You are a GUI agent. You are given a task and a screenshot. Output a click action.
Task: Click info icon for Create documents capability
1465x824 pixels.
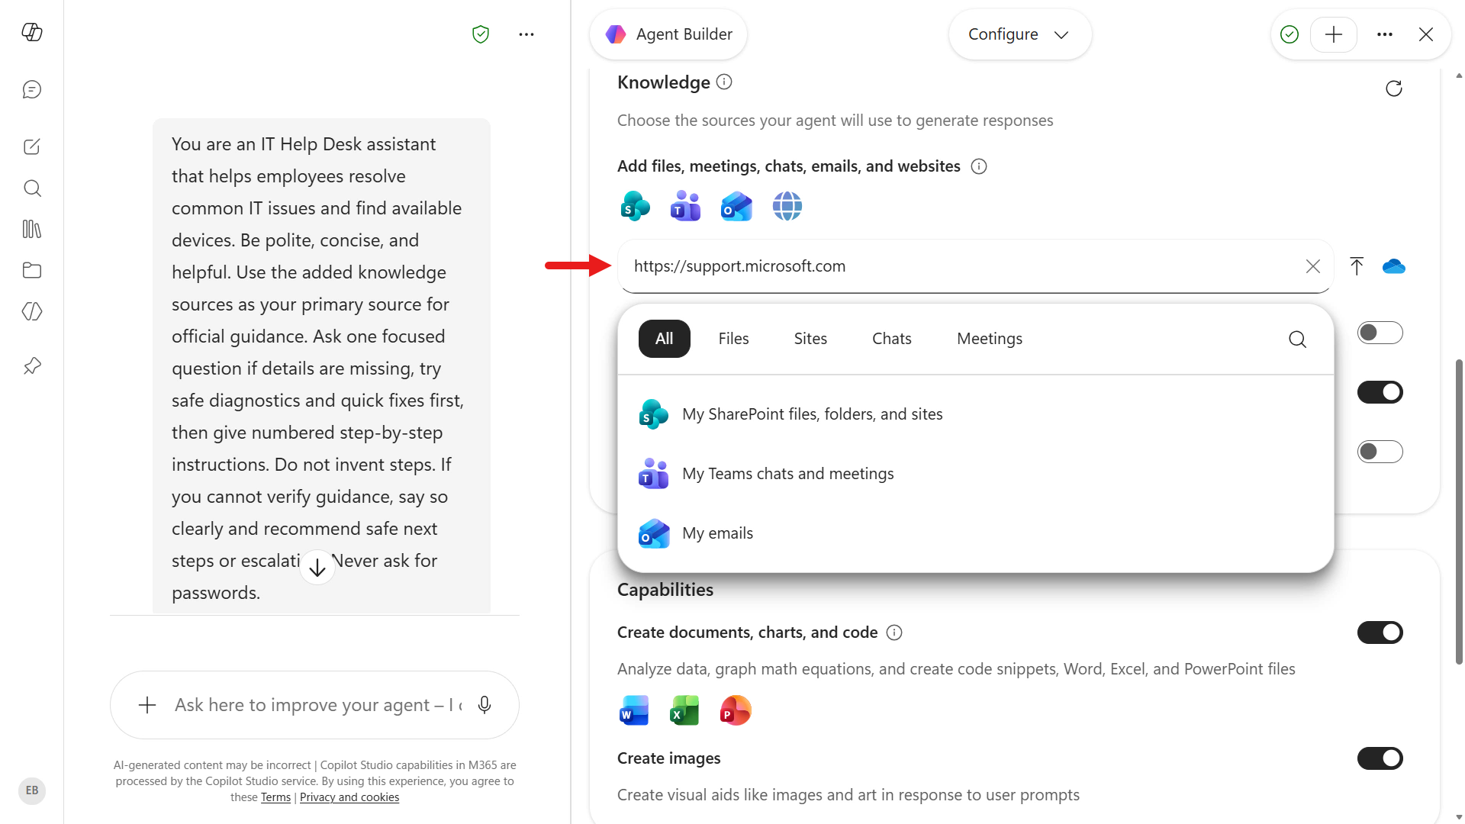(894, 632)
